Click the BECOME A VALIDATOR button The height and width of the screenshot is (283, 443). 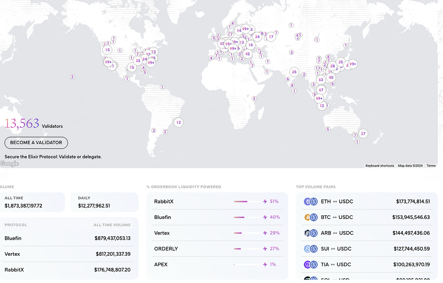[36, 142]
